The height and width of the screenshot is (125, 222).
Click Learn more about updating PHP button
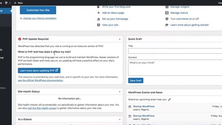click(39, 70)
